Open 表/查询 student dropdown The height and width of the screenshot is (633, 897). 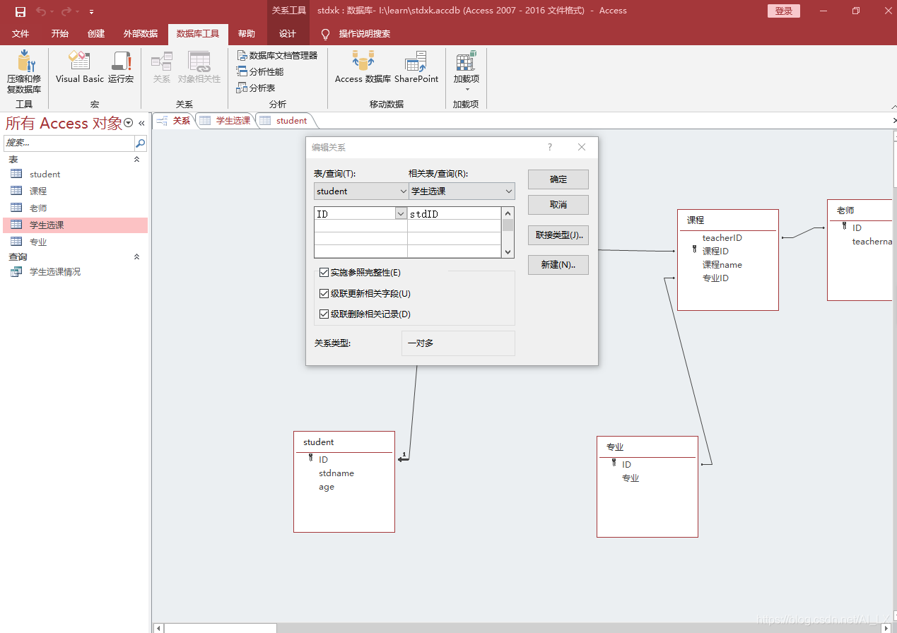[404, 191]
